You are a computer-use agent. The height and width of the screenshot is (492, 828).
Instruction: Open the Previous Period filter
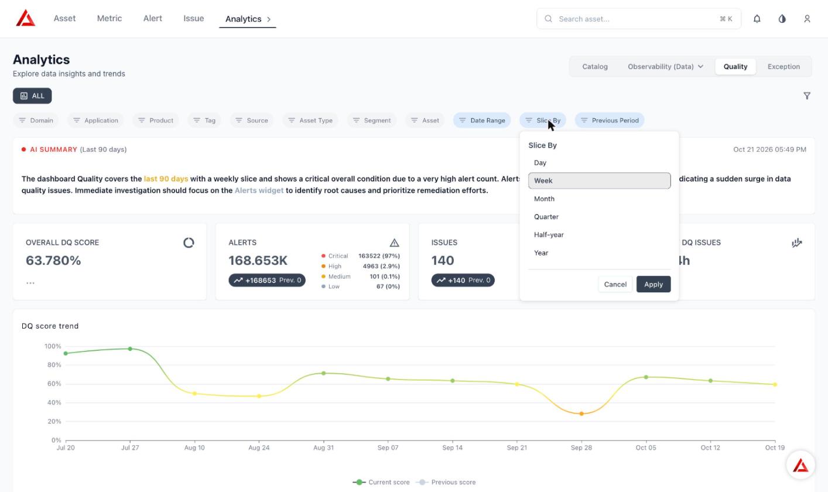tap(610, 120)
